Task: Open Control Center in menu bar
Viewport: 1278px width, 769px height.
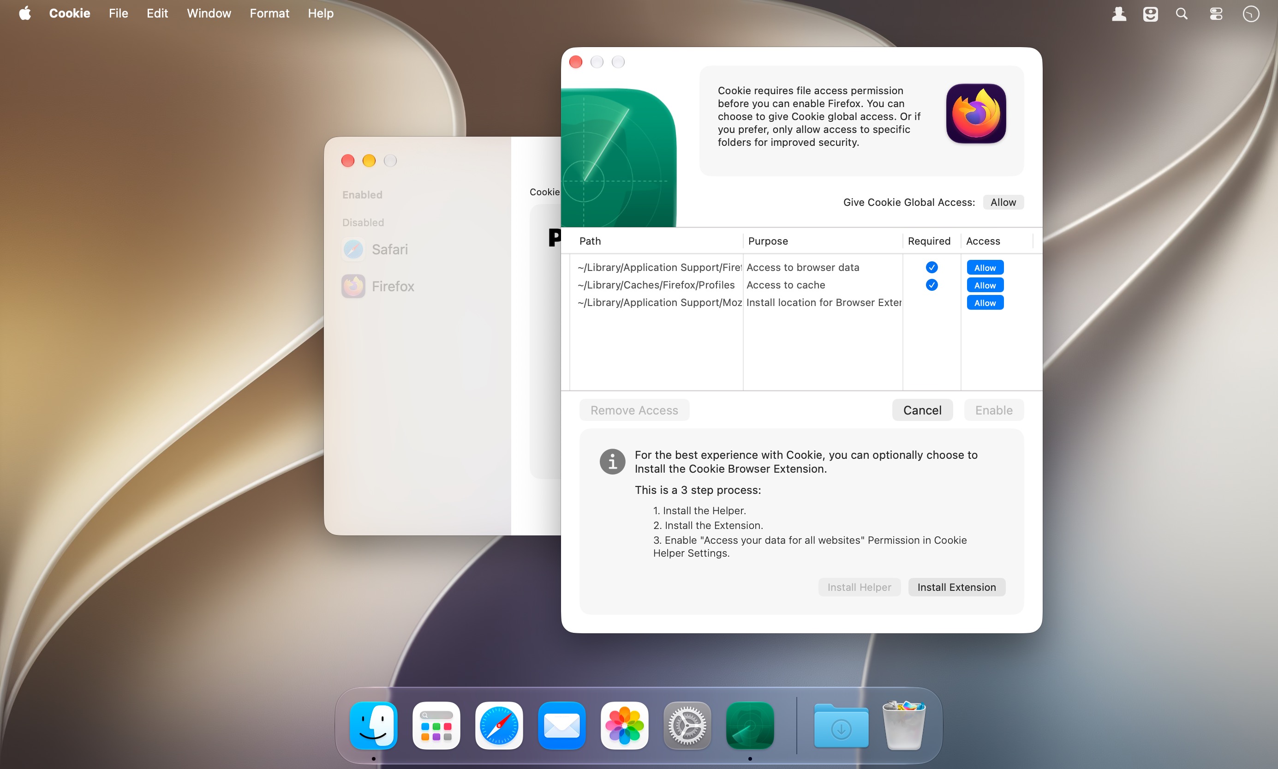Action: tap(1216, 13)
